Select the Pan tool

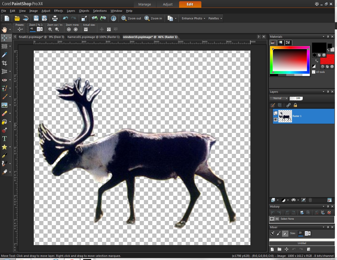(x=4, y=29)
